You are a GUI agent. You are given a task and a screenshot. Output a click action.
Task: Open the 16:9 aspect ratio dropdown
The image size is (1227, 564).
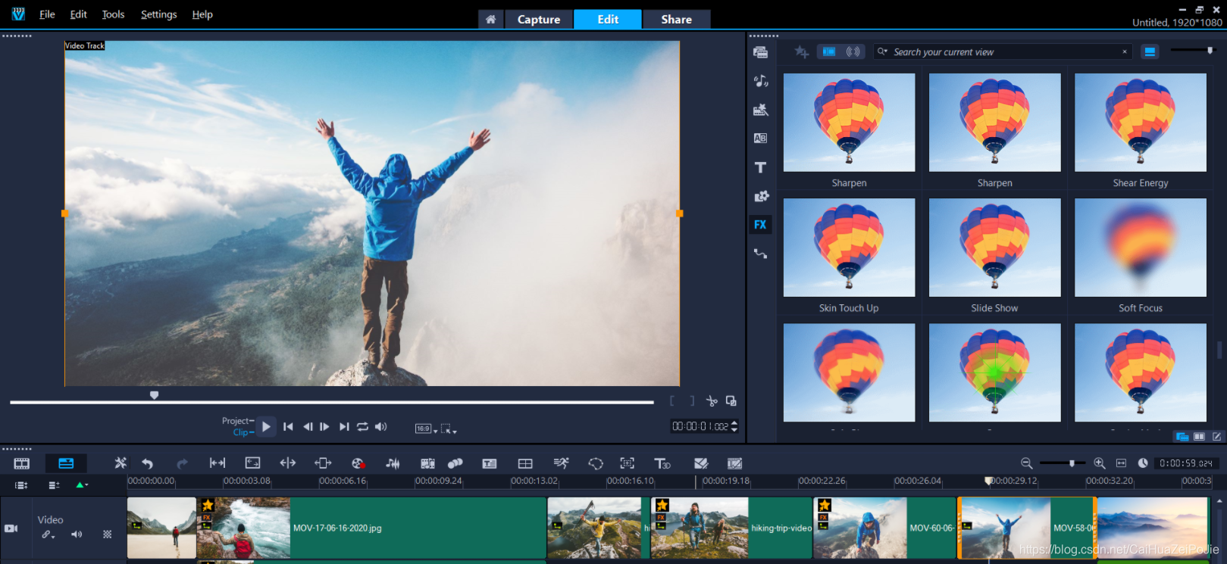pos(426,428)
